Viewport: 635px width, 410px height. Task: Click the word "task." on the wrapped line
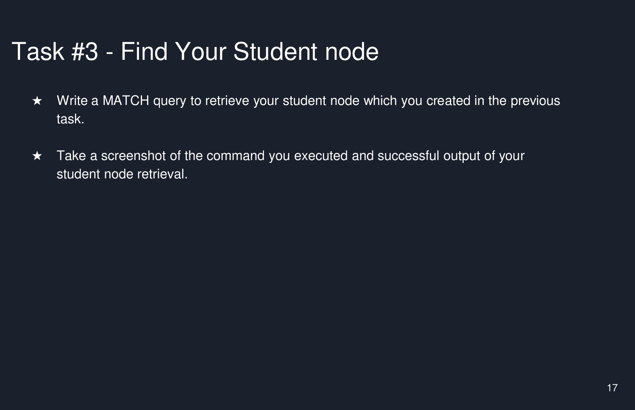pos(70,119)
